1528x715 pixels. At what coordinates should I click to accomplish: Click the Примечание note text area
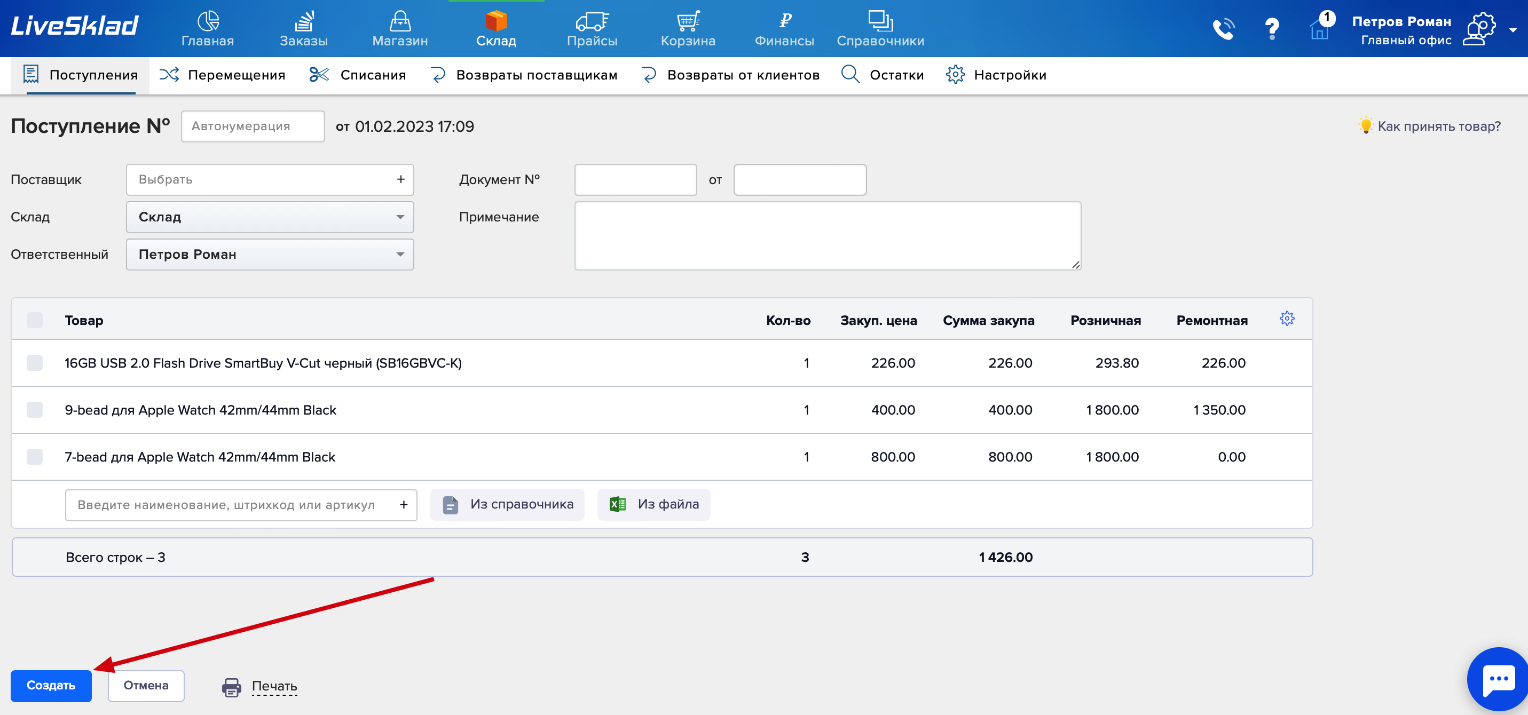(828, 236)
